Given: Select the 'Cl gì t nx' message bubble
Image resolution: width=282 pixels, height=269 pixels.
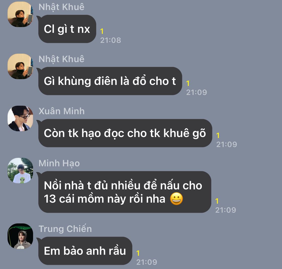Looking at the screenshot, I should point(67,29).
